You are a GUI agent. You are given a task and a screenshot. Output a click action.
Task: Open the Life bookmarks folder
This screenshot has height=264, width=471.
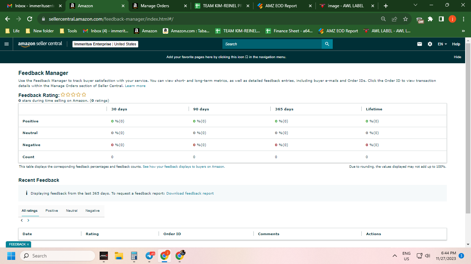(x=13, y=31)
